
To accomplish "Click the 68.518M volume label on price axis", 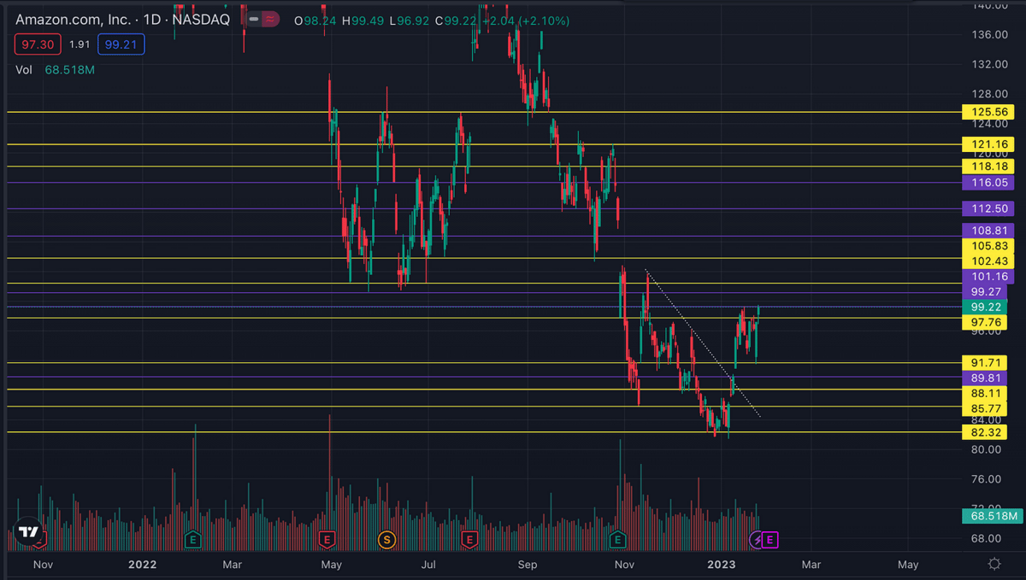I will (x=992, y=516).
